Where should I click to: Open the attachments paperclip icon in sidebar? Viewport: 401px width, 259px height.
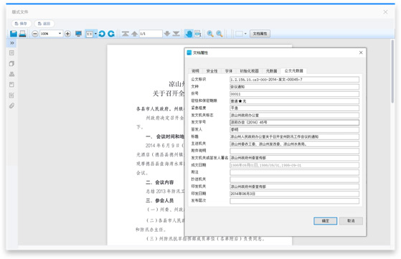tap(11, 105)
